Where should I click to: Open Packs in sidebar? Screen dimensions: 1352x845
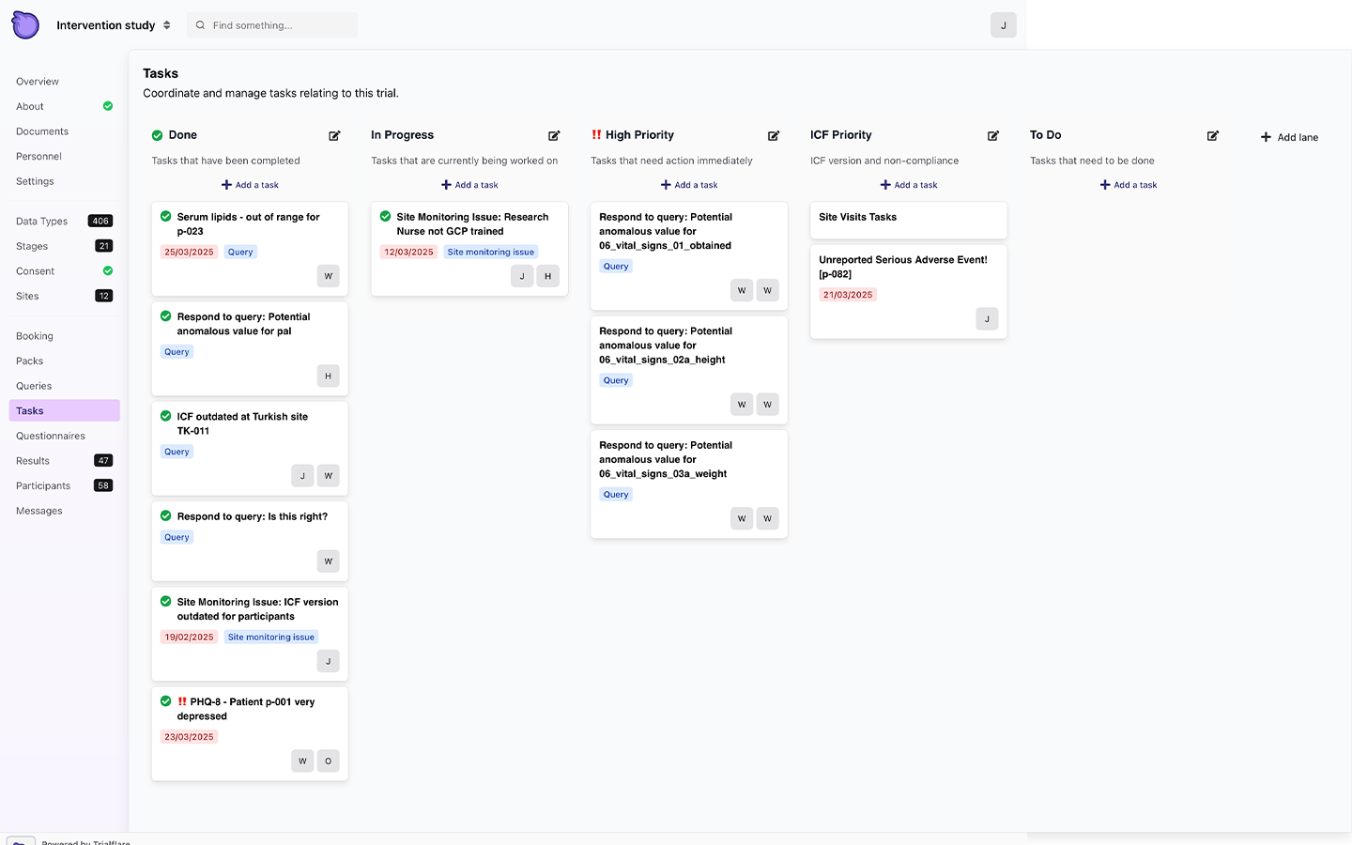pyautogui.click(x=29, y=361)
